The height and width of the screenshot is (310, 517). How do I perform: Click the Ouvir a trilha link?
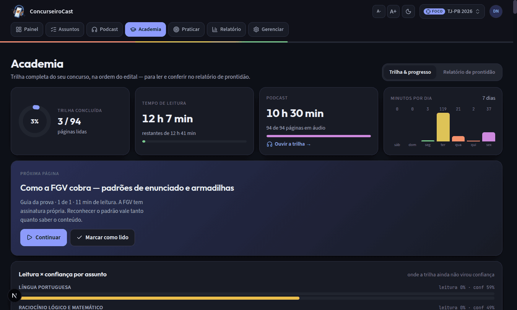pyautogui.click(x=289, y=144)
